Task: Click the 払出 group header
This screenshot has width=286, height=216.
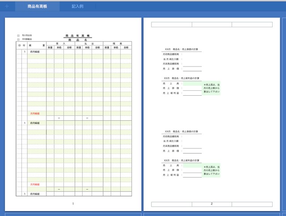Action: (x=89, y=44)
